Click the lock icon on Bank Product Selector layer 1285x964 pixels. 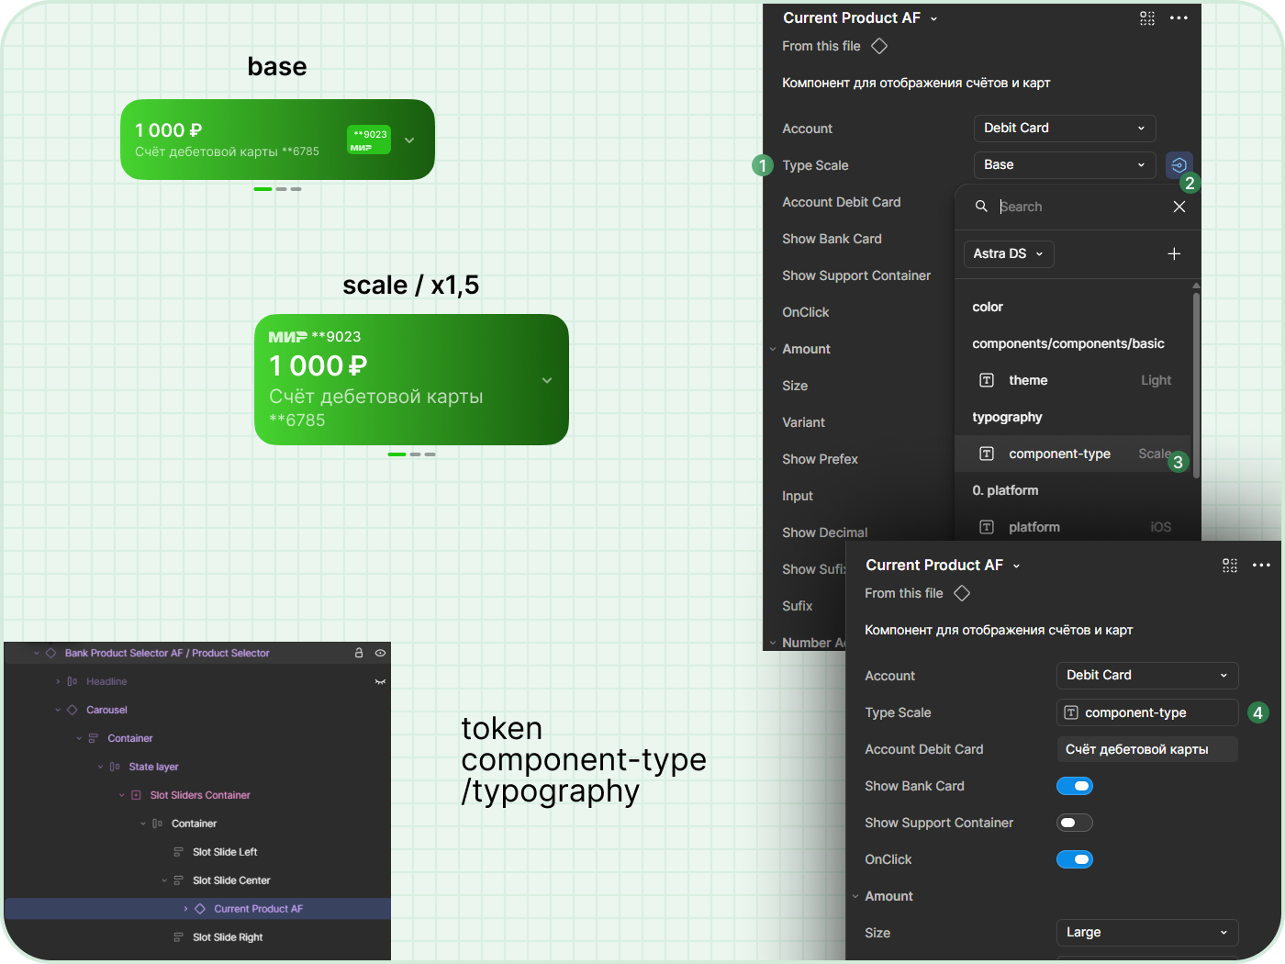click(x=359, y=653)
